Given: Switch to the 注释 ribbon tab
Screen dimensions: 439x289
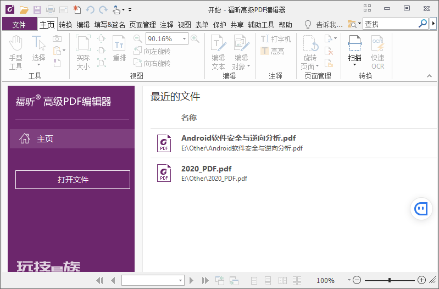Looking at the screenshot, I should tap(166, 25).
